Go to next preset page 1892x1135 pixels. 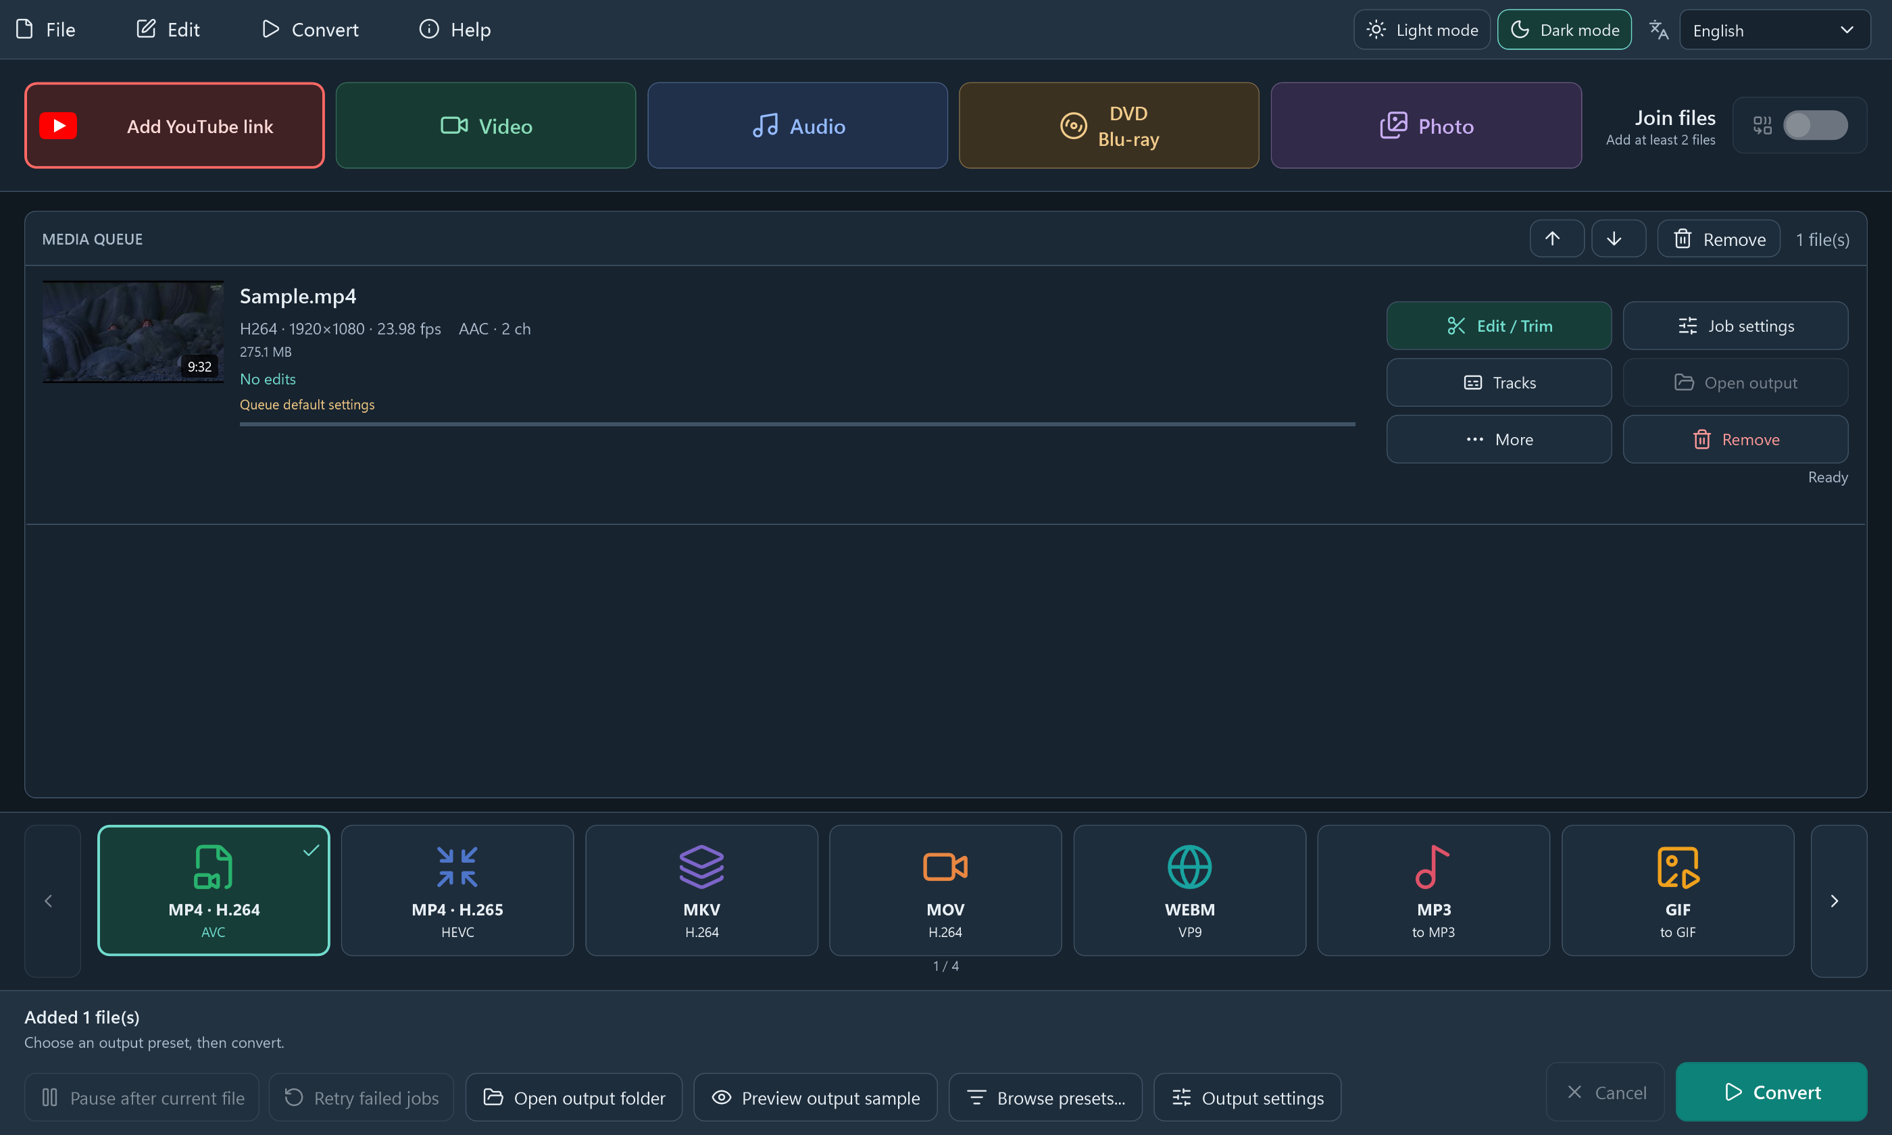click(1839, 901)
